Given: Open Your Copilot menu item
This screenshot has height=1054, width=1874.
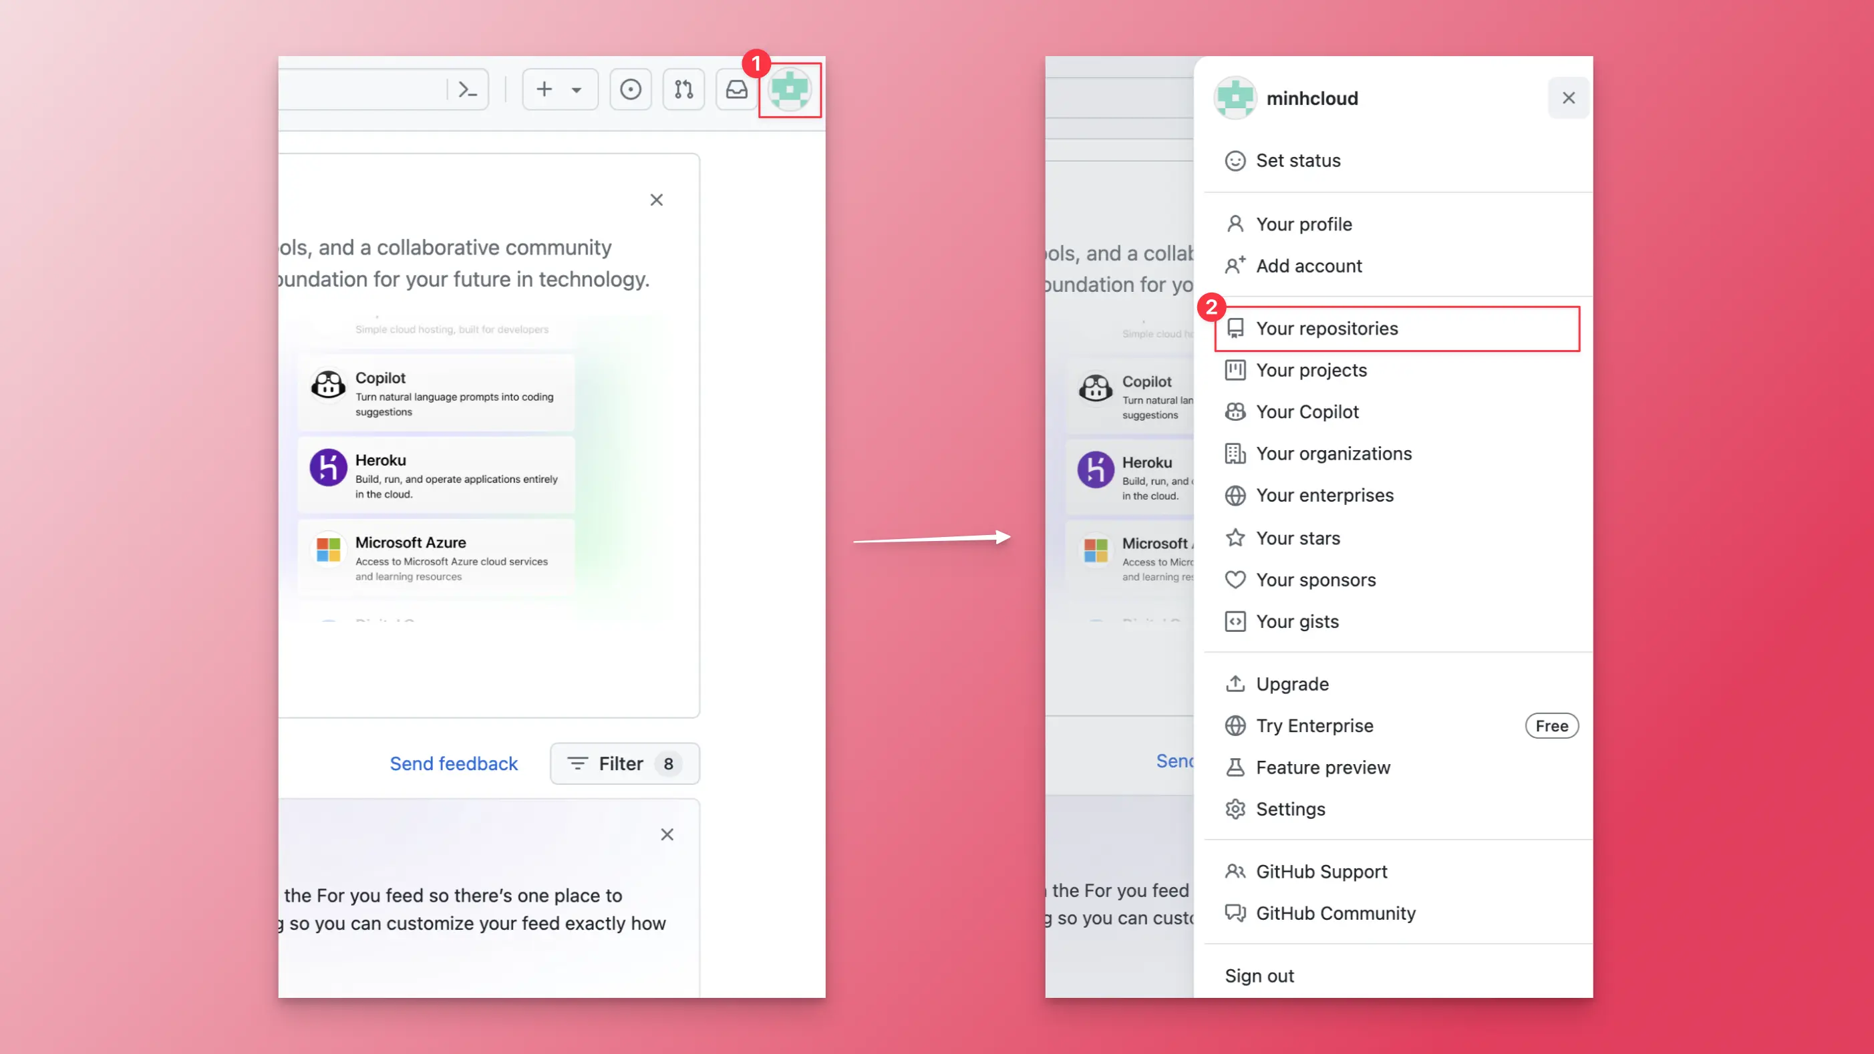Looking at the screenshot, I should pos(1397,412).
